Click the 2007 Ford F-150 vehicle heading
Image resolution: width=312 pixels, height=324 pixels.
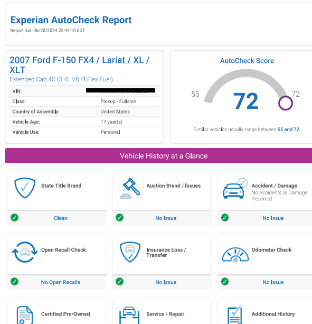(x=79, y=64)
